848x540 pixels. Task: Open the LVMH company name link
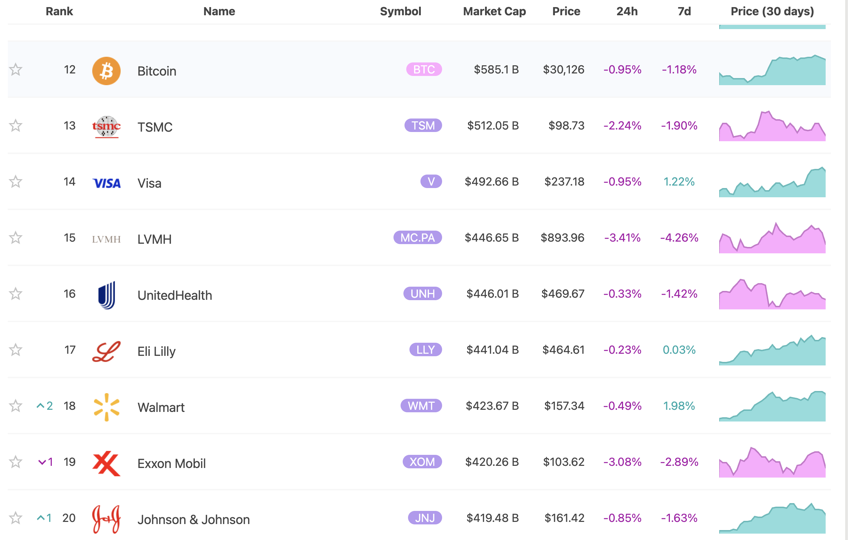[x=154, y=239]
